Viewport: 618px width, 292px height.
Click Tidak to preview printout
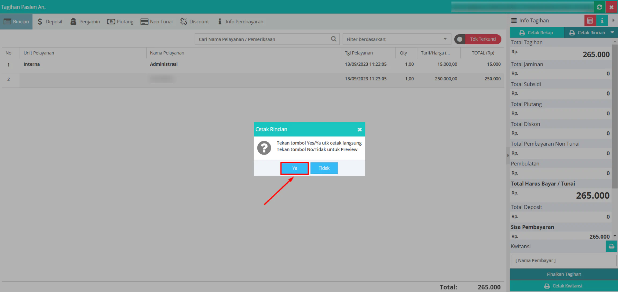tap(324, 168)
